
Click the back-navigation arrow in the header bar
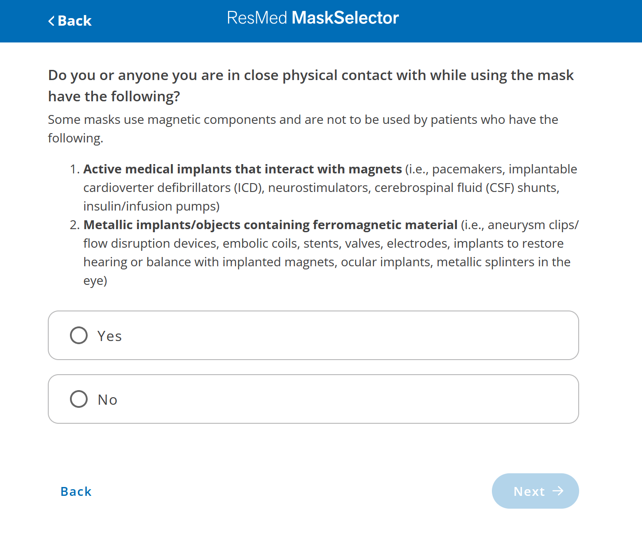coord(50,21)
